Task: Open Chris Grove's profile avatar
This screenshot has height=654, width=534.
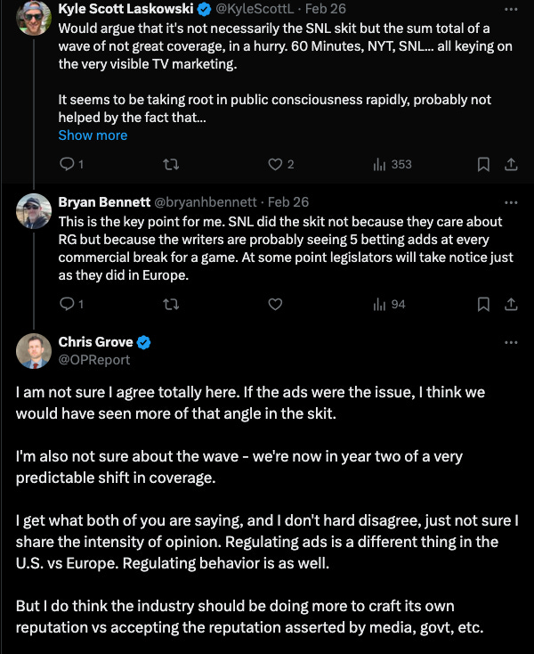Action: (x=34, y=351)
